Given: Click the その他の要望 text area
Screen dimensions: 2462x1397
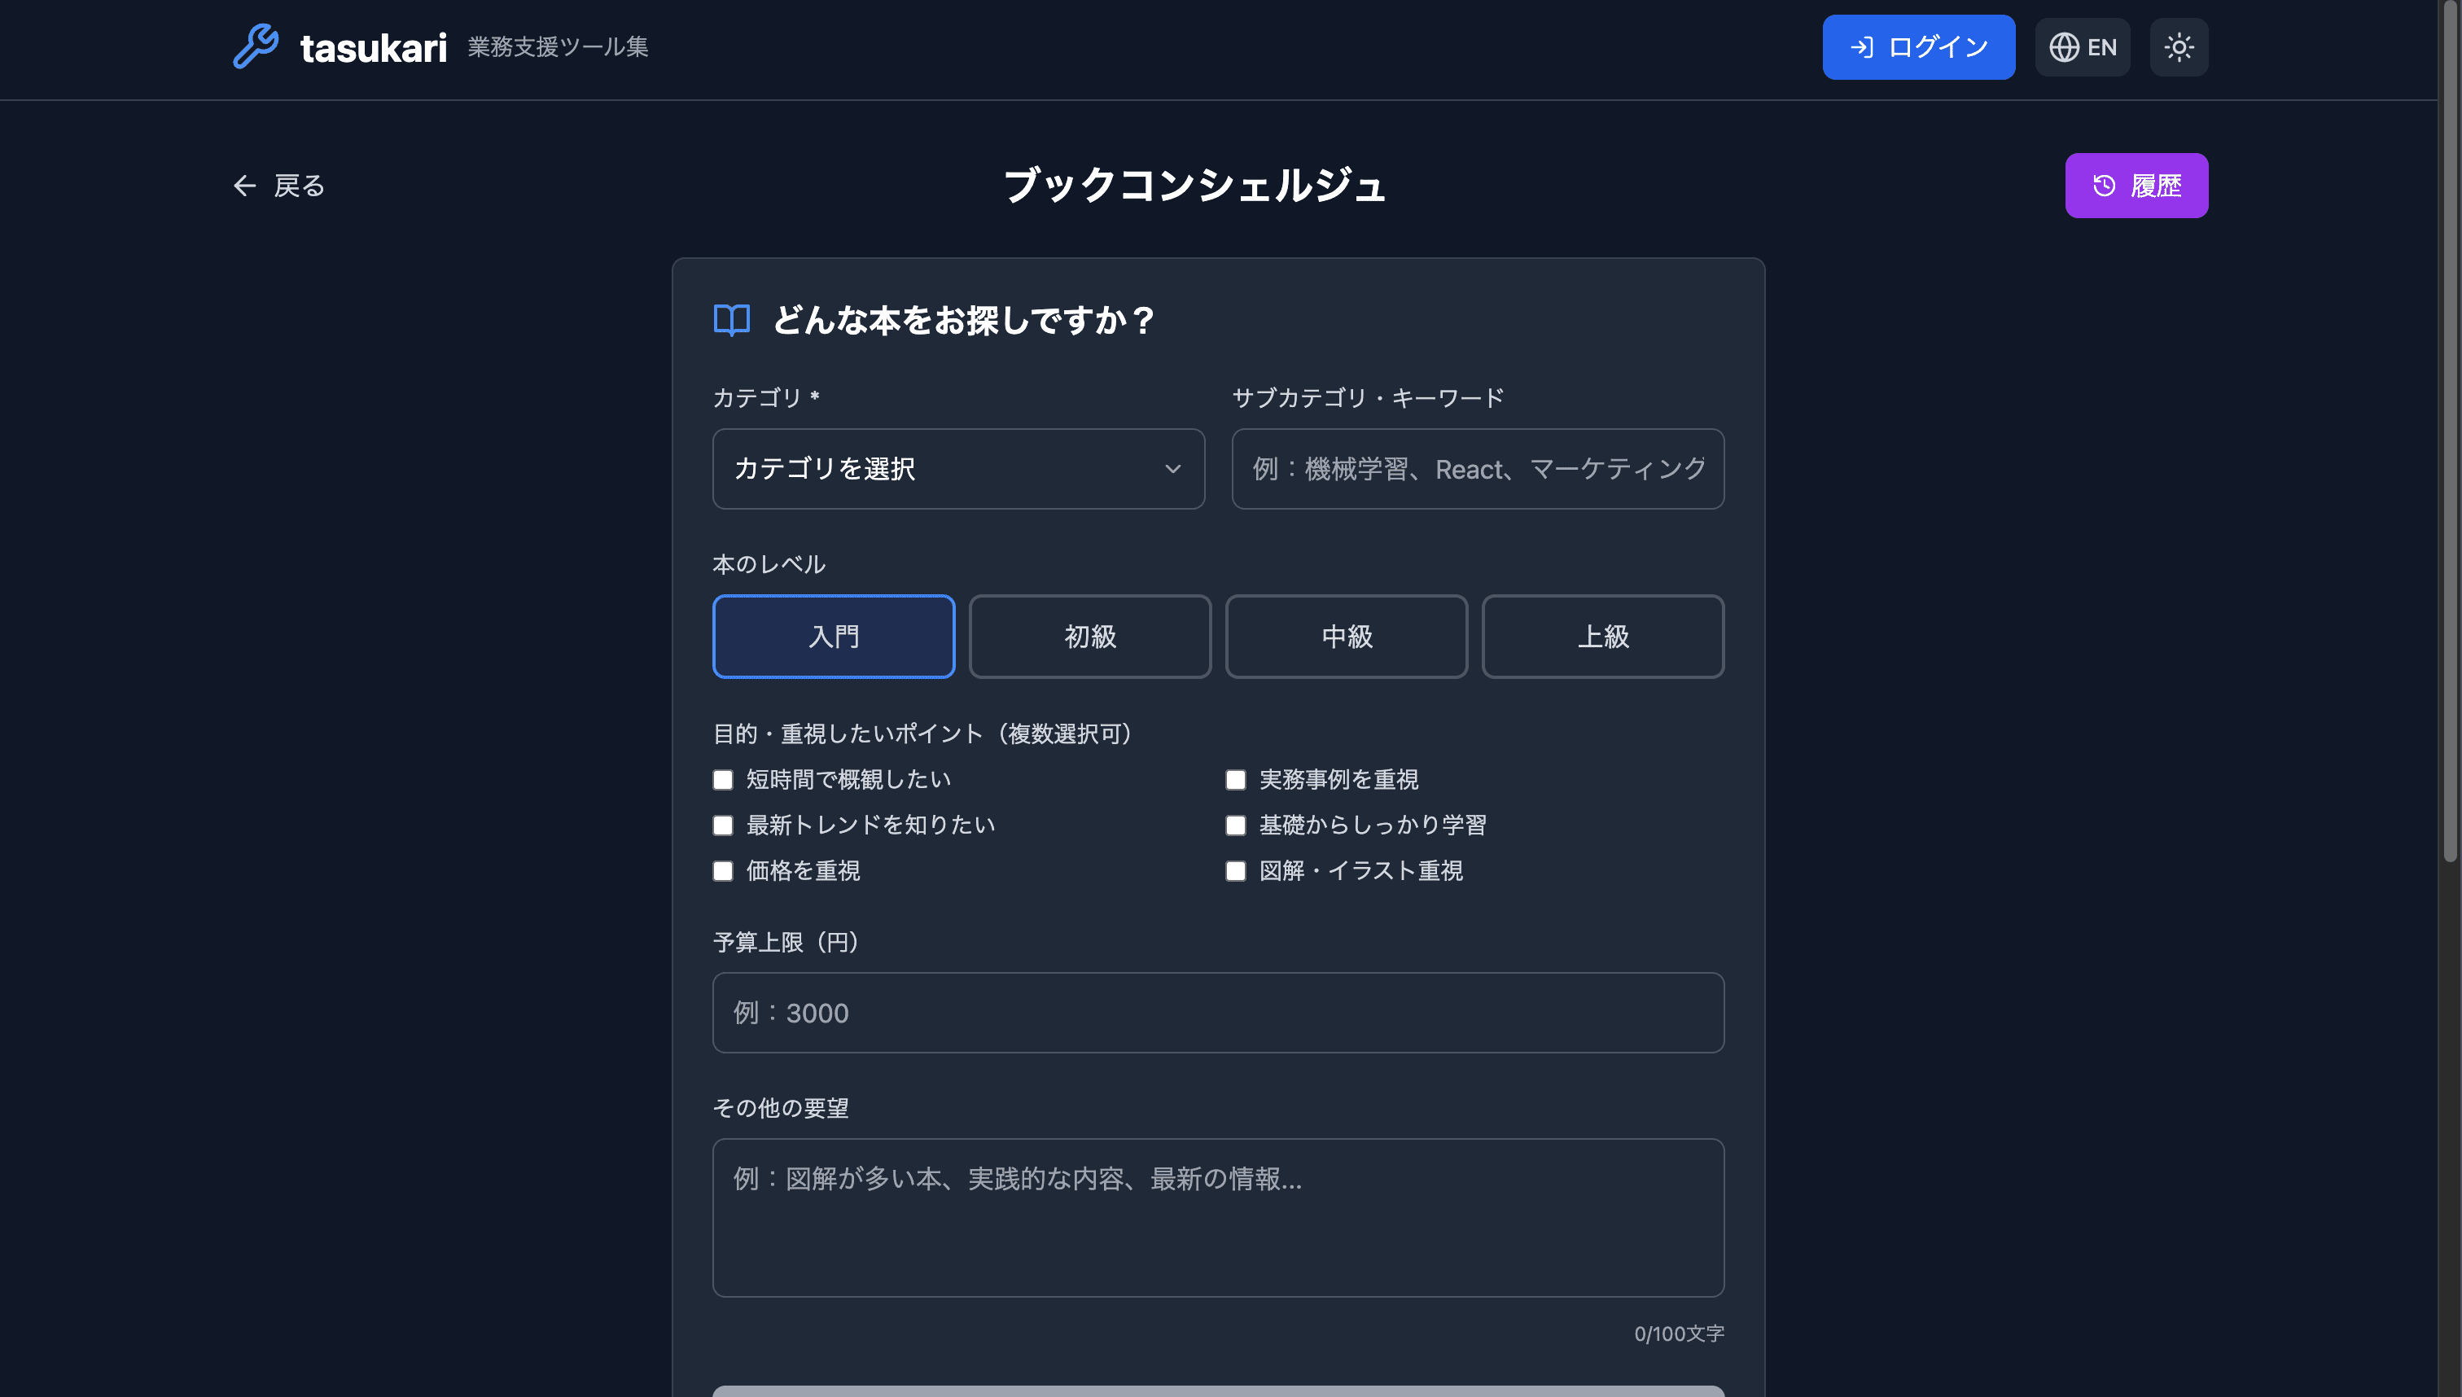Looking at the screenshot, I should (x=1218, y=1218).
